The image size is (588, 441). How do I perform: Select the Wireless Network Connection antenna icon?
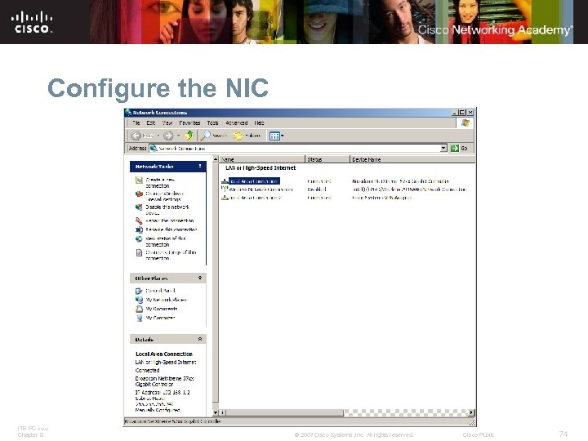click(225, 189)
